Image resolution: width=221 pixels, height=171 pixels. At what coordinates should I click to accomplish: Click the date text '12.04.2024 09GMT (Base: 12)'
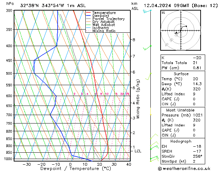[181, 6]
